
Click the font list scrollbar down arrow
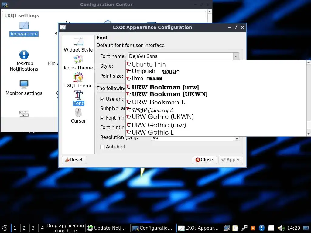(309, 134)
